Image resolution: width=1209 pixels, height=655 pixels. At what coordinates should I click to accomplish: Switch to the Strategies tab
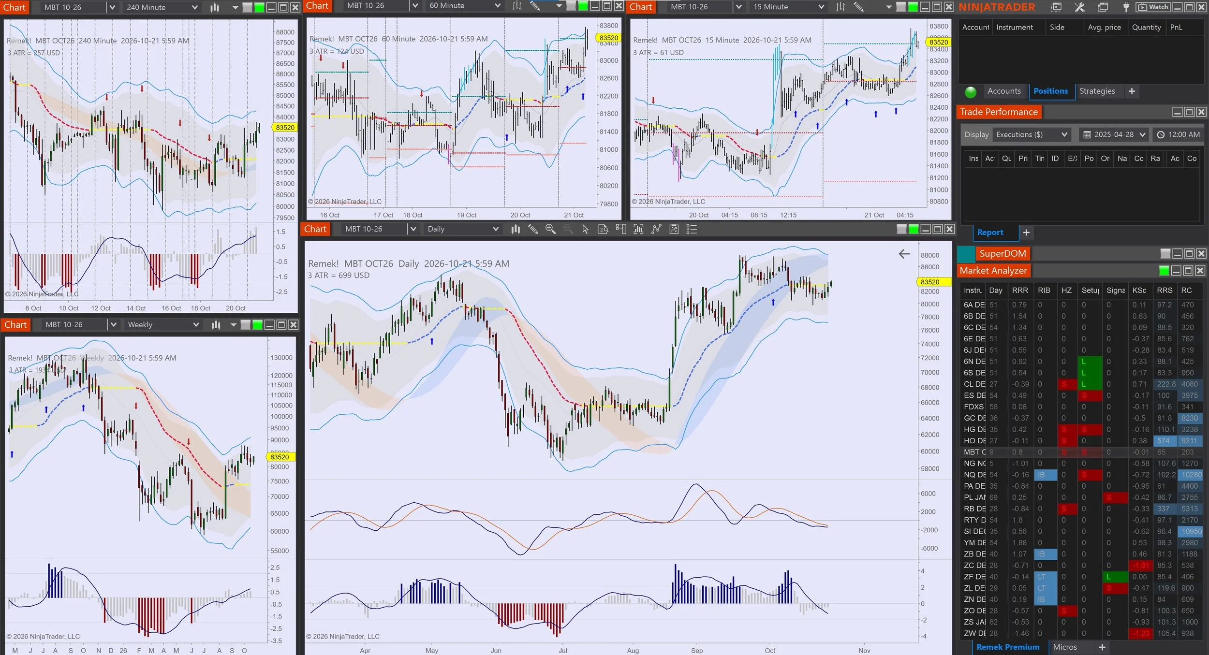point(1097,91)
